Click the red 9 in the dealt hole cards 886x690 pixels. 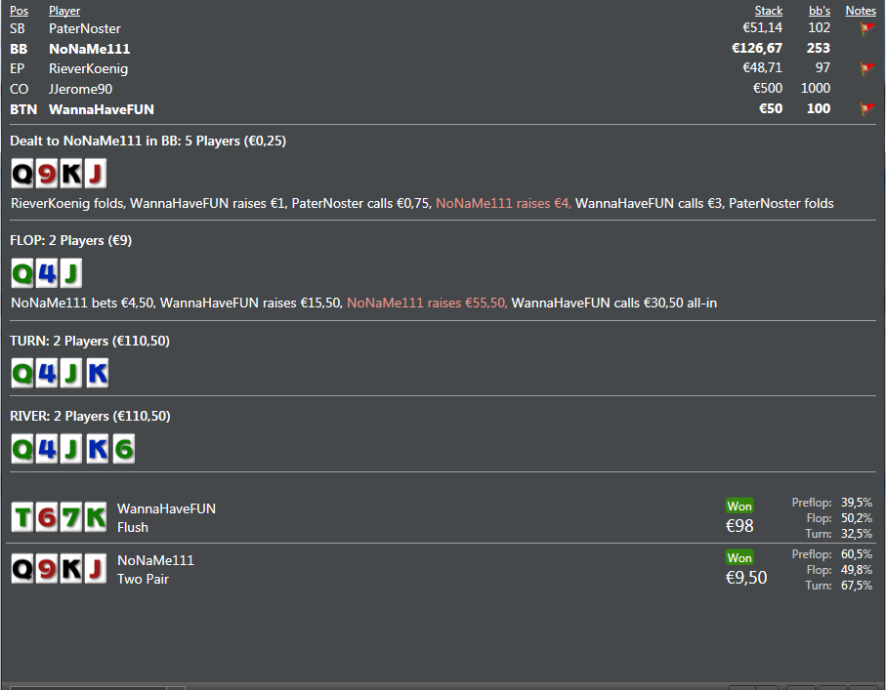pos(47,174)
